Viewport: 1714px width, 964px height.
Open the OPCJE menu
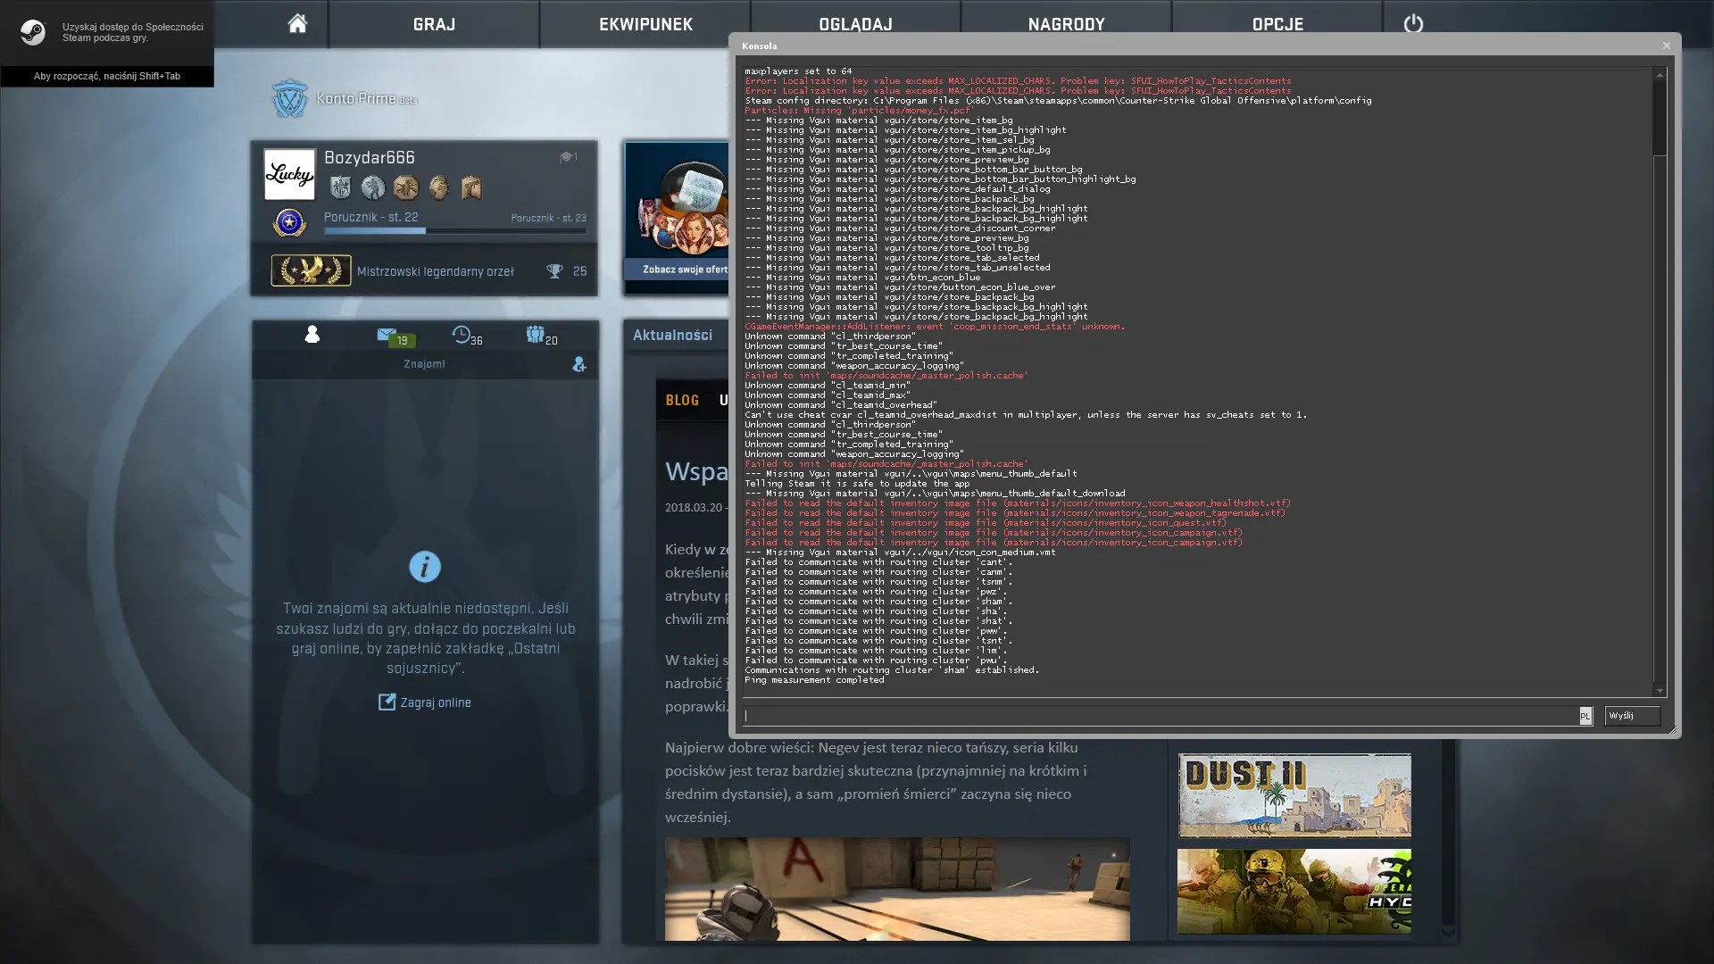[1277, 24]
